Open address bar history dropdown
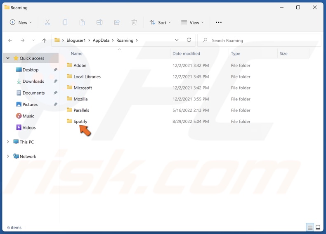This screenshot has height=234, width=326. click(x=177, y=40)
